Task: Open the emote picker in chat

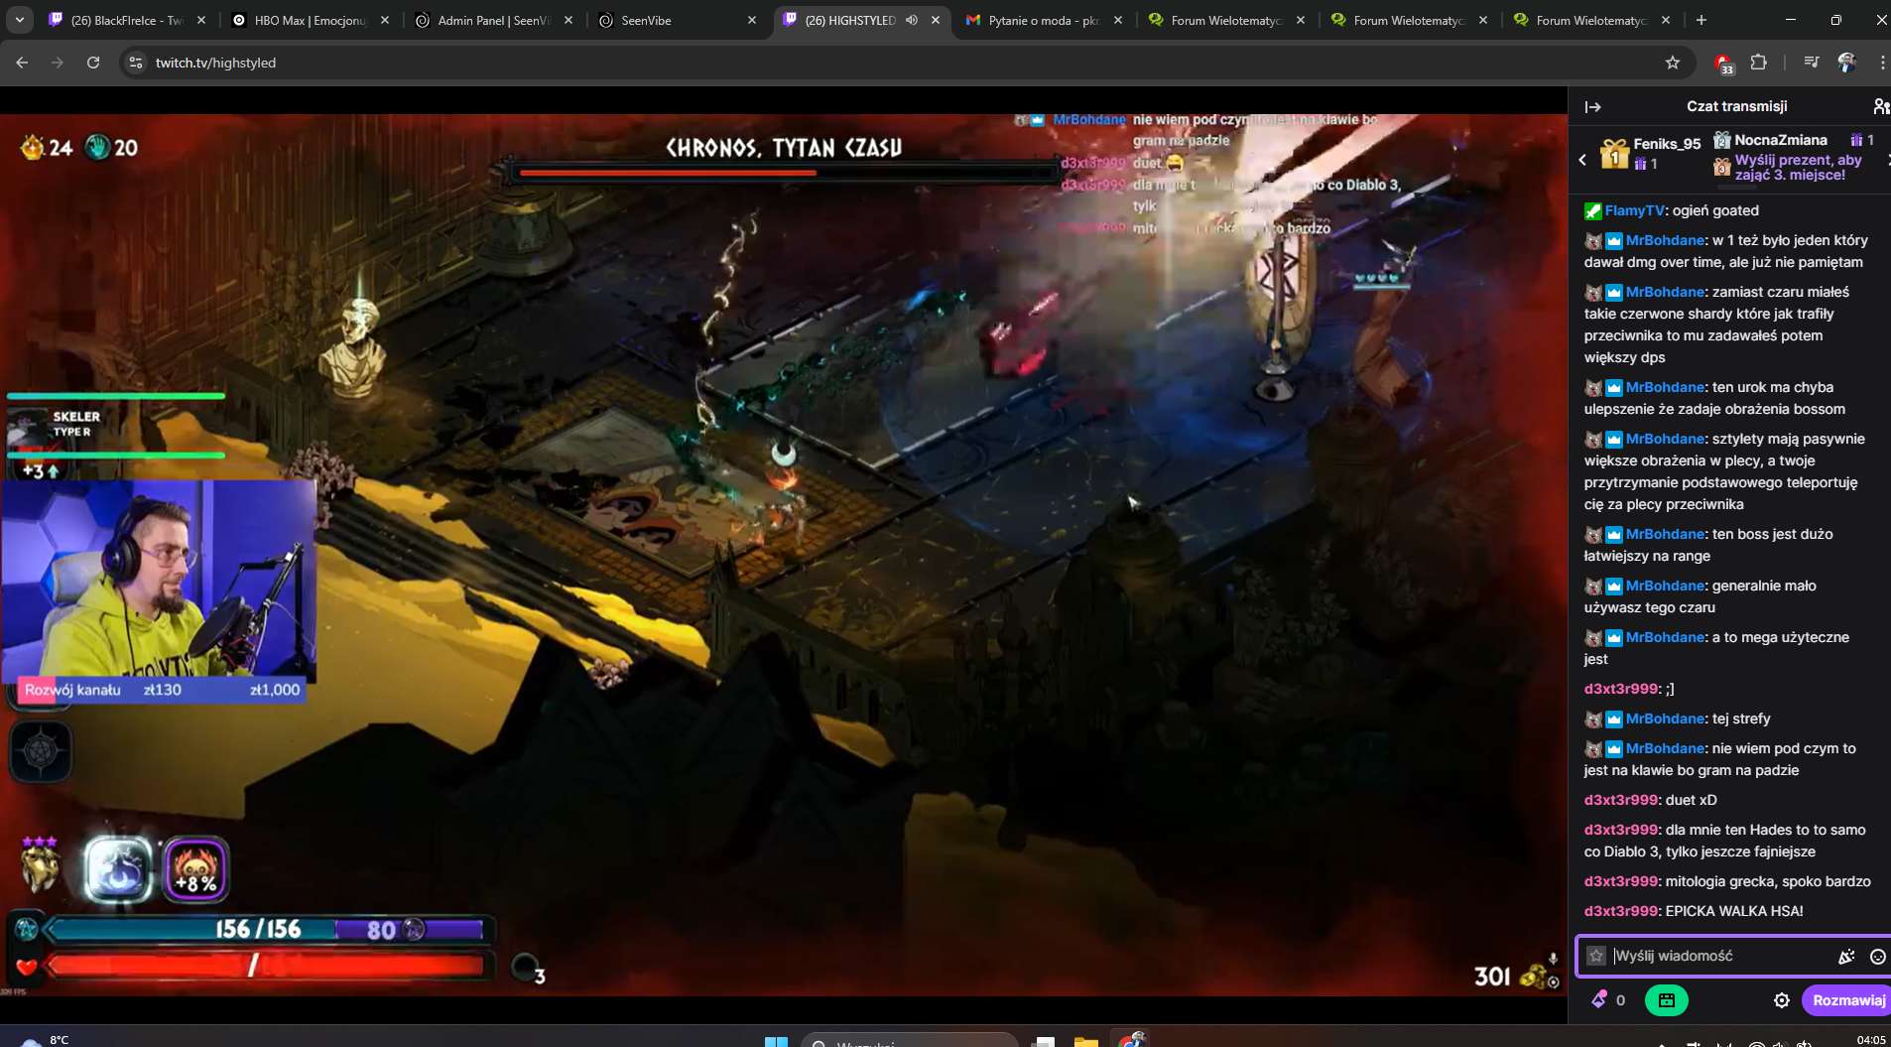Action: point(1877,957)
